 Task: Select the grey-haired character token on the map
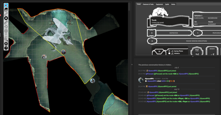(44, 57)
